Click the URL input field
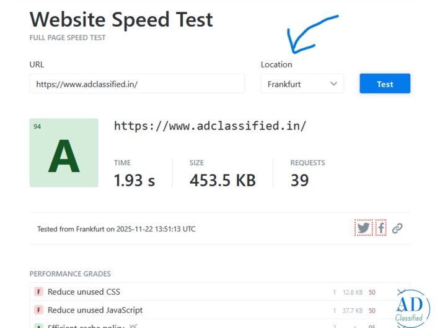This screenshot has height=328, width=440. [x=137, y=84]
